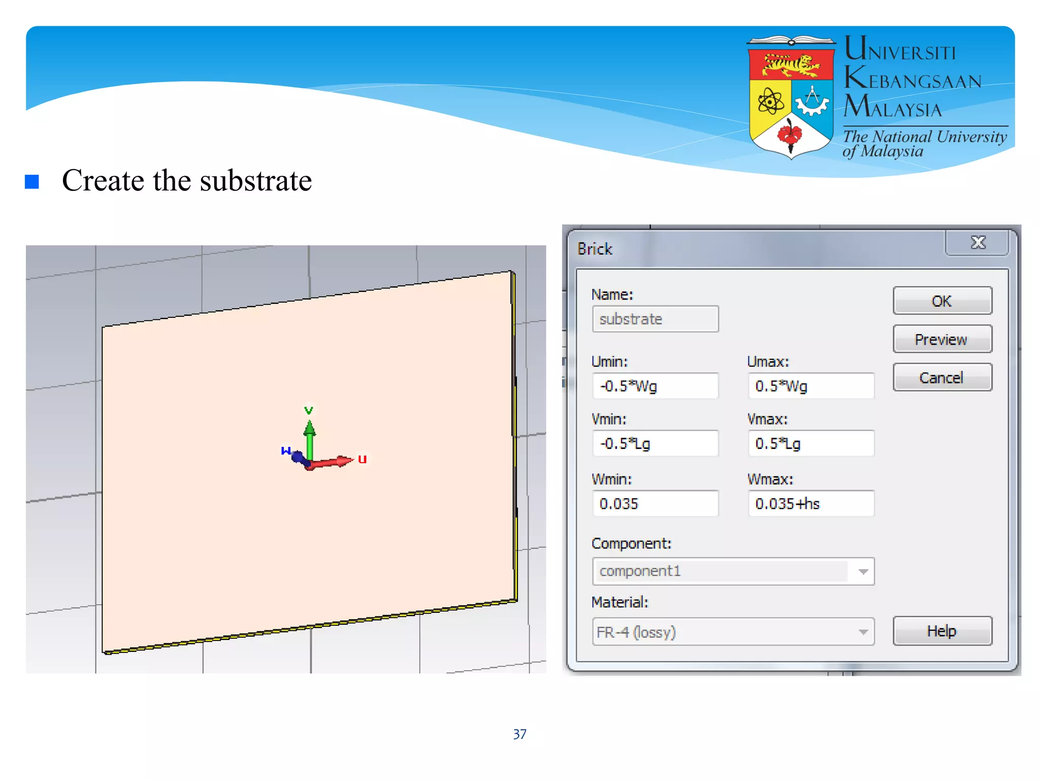Click the Preview button
Screen dimensions: 1040x780
point(942,339)
